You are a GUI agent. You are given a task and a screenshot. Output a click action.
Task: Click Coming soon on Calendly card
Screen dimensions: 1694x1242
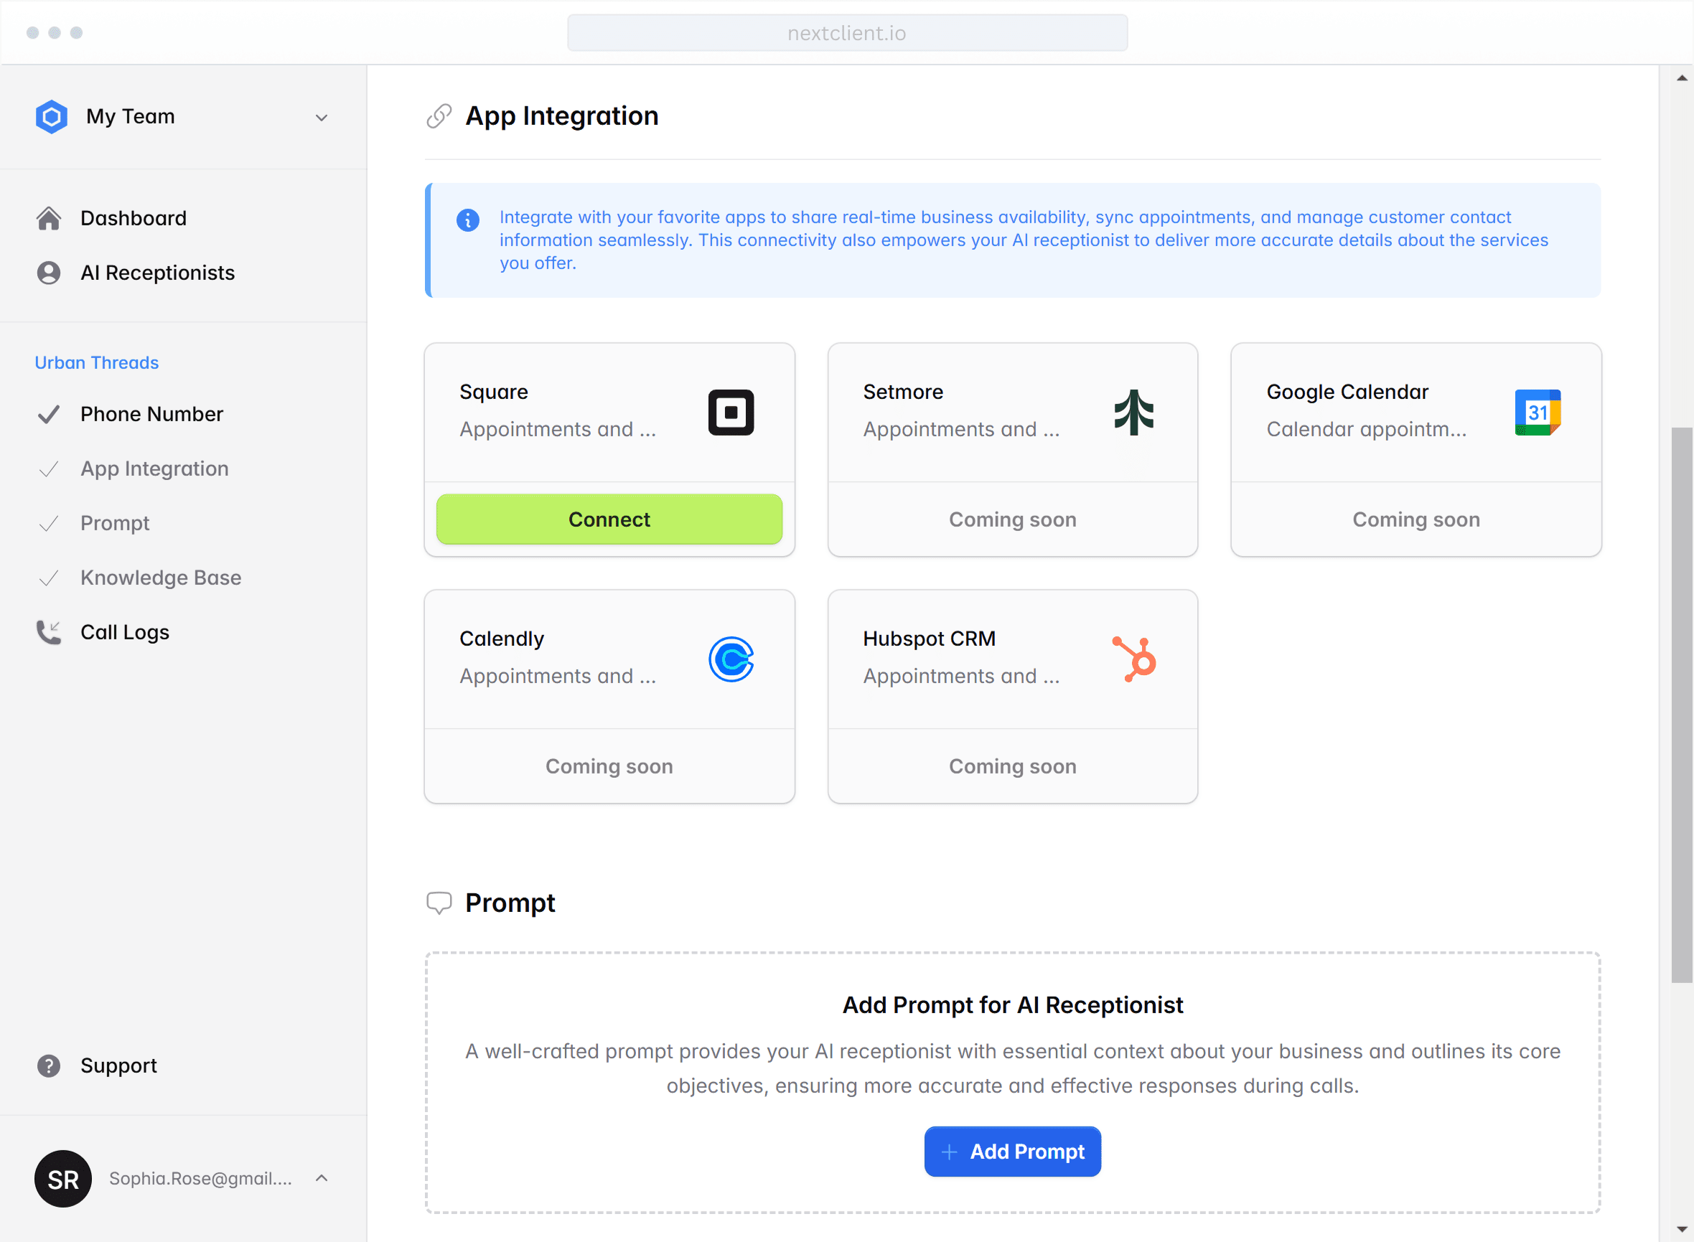click(x=609, y=767)
